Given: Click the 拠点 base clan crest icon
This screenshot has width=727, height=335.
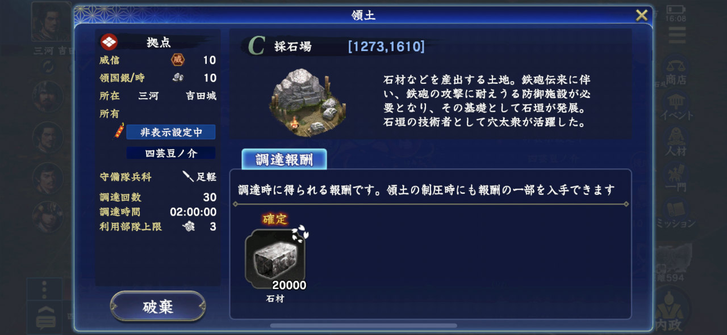Looking at the screenshot, I should click(109, 42).
